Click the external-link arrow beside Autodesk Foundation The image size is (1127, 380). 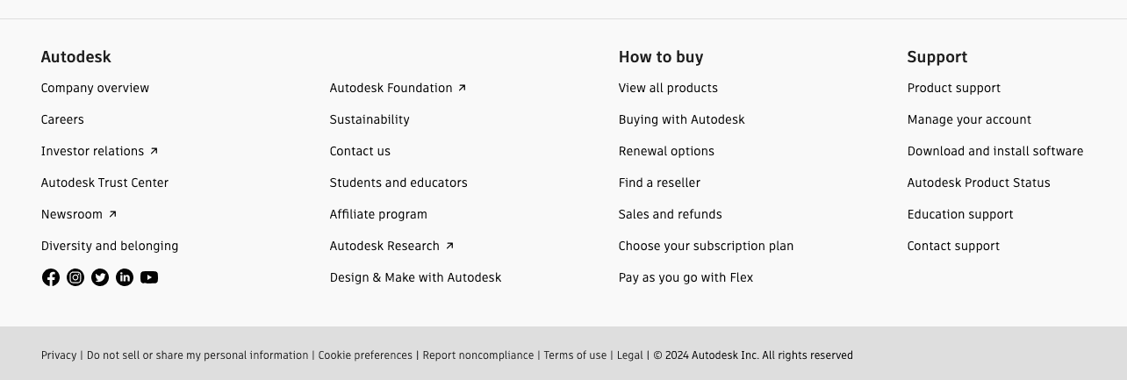click(463, 88)
